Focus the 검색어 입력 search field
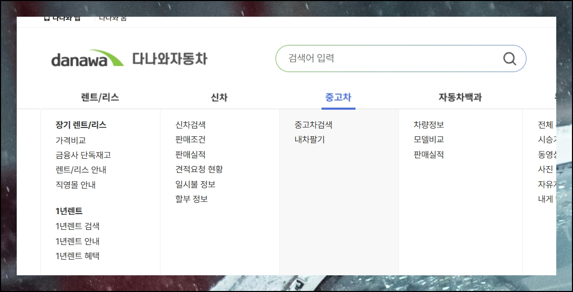The width and height of the screenshot is (573, 292). click(400, 59)
